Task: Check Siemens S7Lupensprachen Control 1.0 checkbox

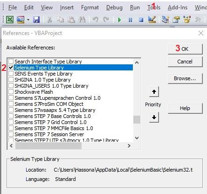Action: 11,97
